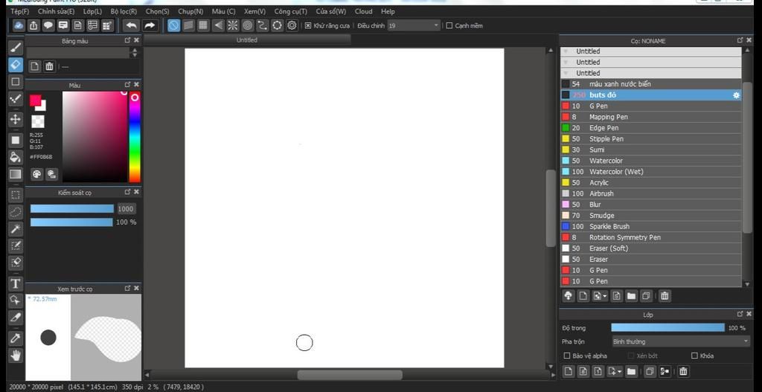Select the Eraser tool in the left toolbar

coord(16,65)
